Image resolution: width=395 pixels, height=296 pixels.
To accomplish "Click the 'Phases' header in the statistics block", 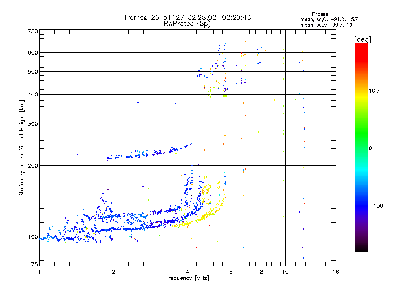I will tap(319, 14).
